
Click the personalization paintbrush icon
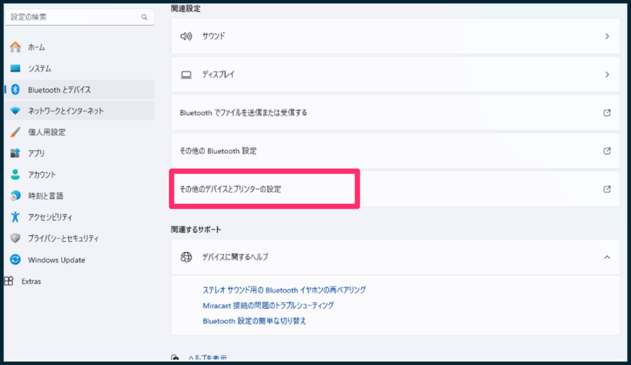[x=15, y=132]
